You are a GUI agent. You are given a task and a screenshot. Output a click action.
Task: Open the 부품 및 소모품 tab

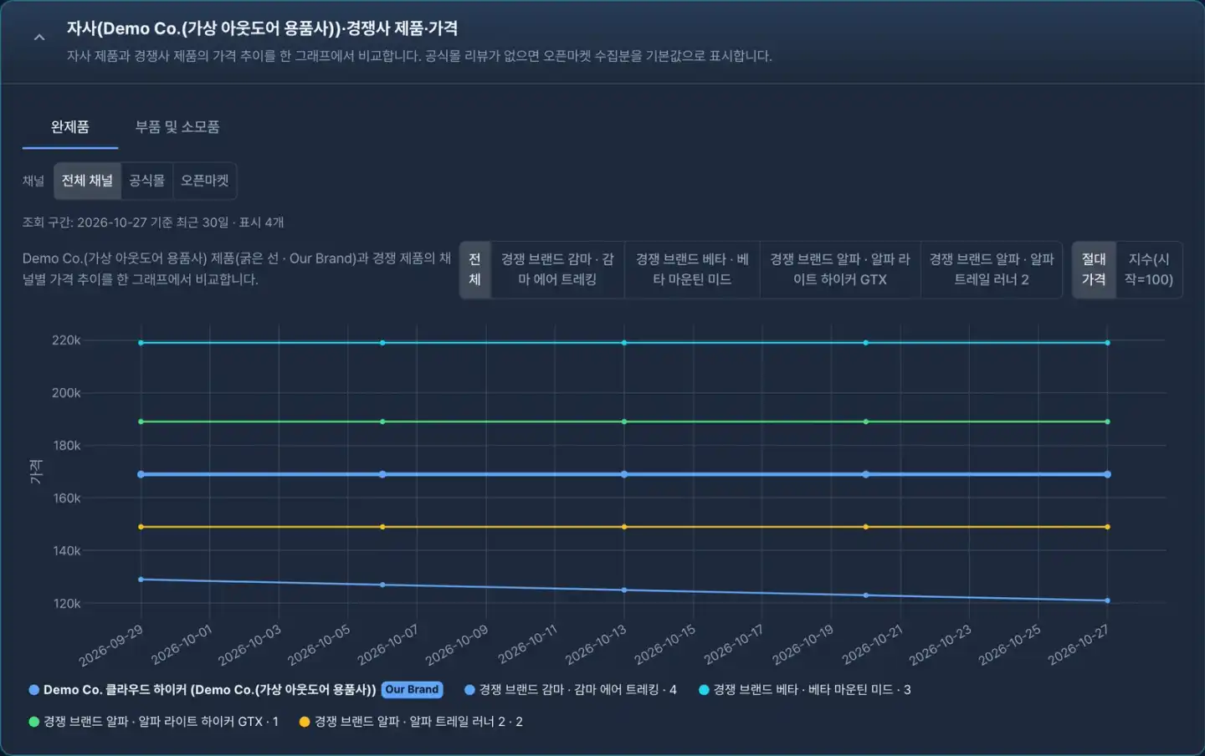[x=177, y=127]
